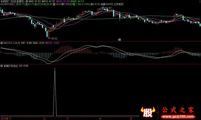Click the green MA60: 44.15 label
Screen dimensions: 201x120
(x=77, y=2)
